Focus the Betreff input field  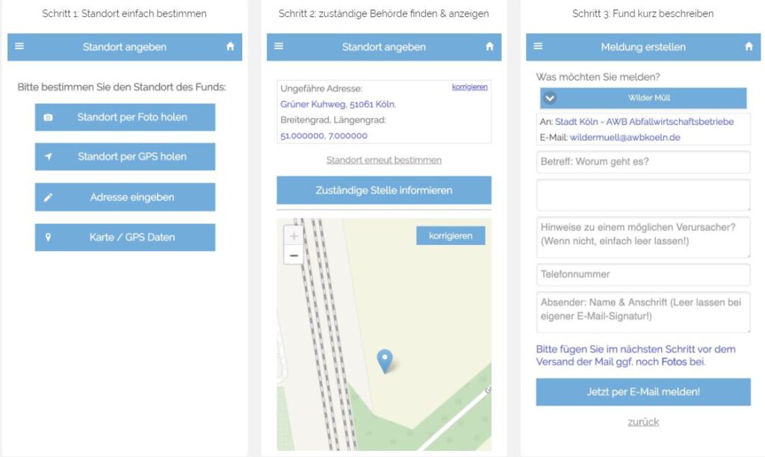pos(642,162)
